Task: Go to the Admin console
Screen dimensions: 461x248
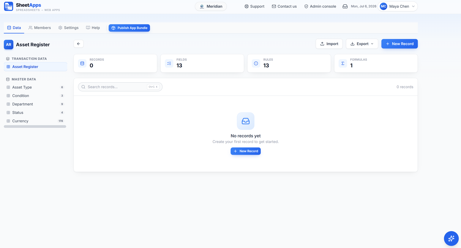Action: [x=320, y=6]
